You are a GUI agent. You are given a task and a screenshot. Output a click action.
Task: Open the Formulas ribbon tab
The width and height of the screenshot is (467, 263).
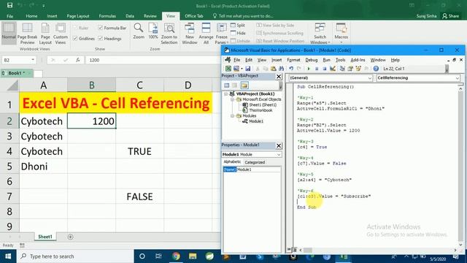click(x=107, y=16)
